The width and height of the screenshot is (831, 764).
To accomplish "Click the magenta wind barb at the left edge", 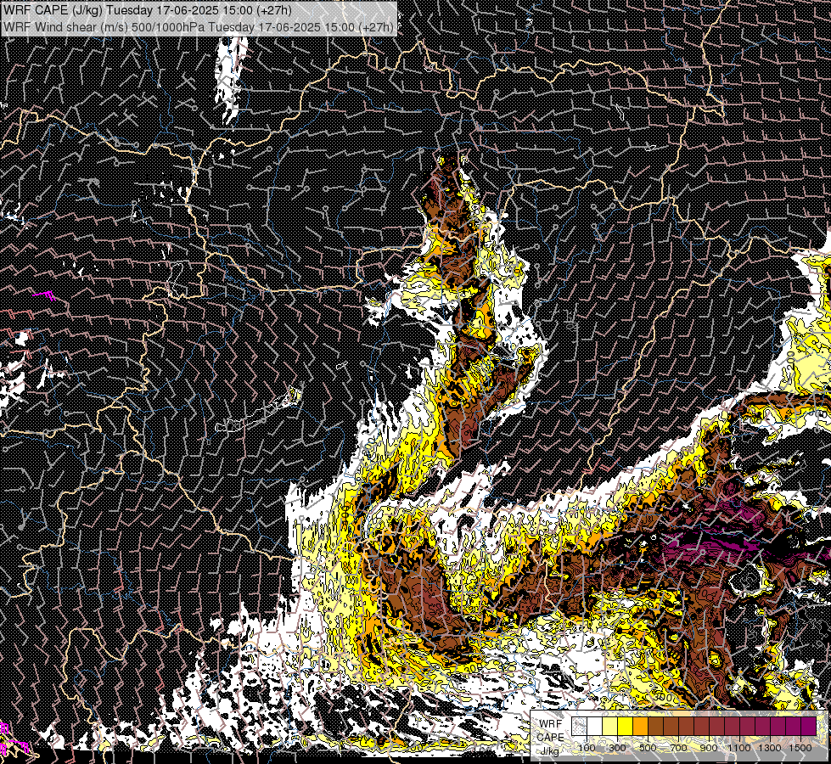I will coord(44,295).
